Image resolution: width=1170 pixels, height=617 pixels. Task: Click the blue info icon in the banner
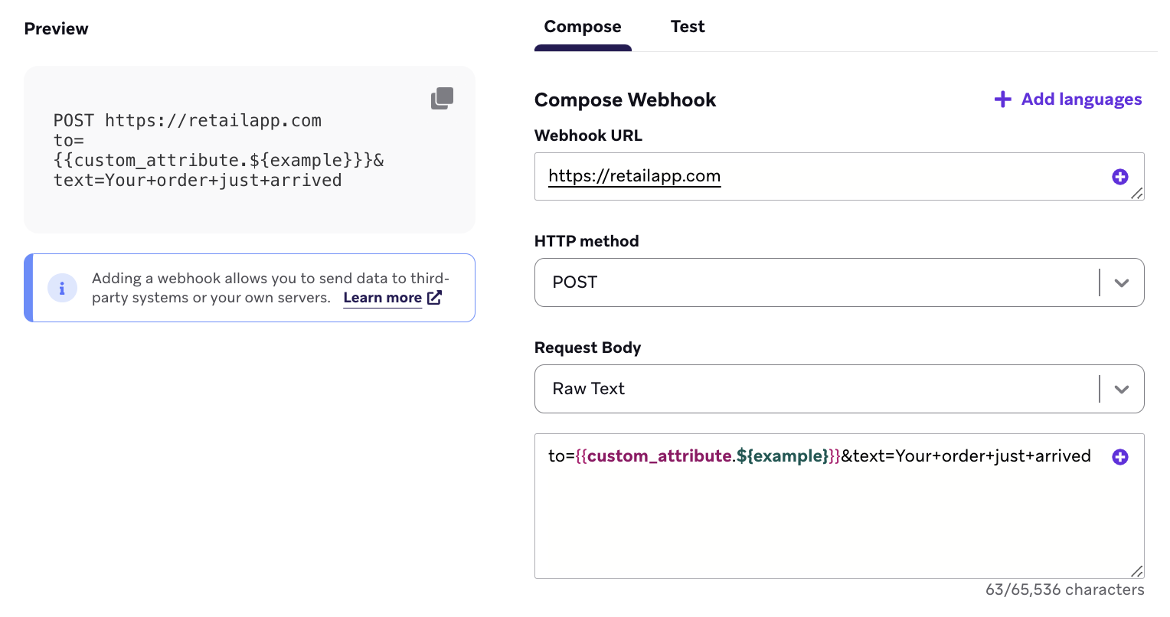coord(62,288)
